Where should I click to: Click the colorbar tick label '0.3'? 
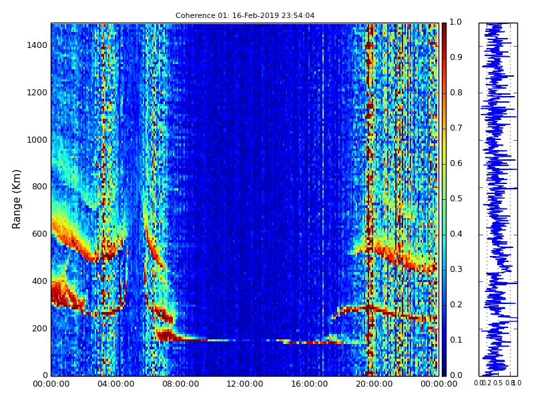coord(456,269)
